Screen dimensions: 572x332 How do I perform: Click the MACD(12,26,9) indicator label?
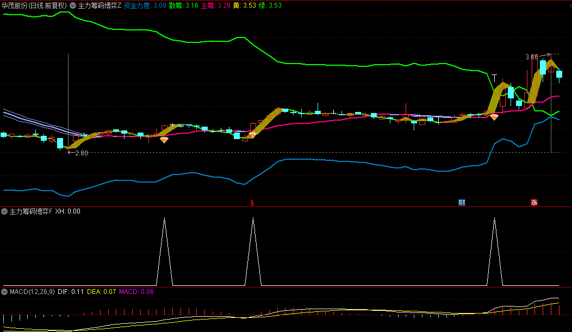tap(32, 292)
